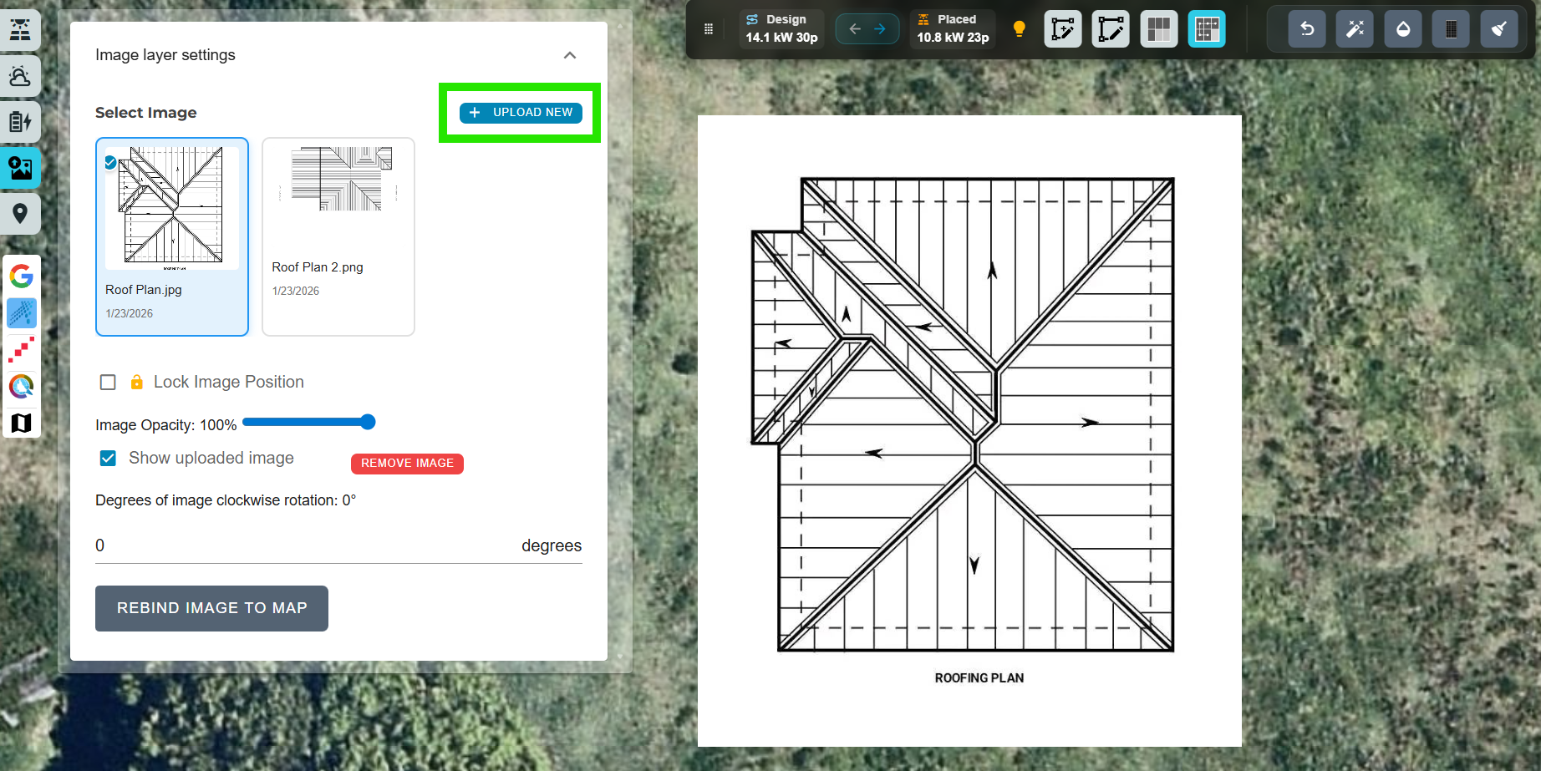The width and height of the screenshot is (1541, 771).
Task: Click the undo arrow in the toolbar
Action: click(x=1307, y=30)
